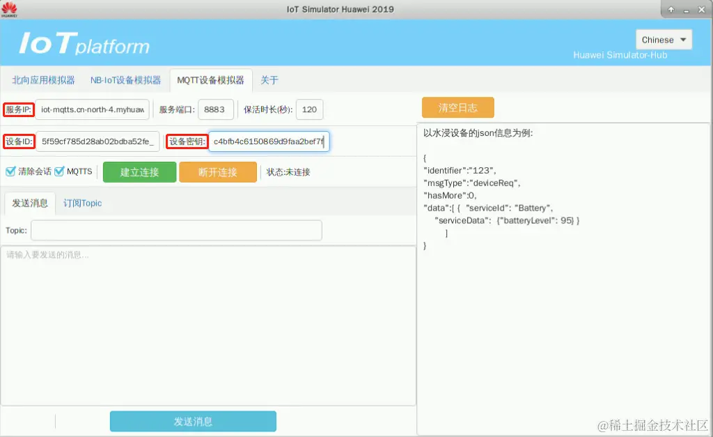Toggle the MQTTS checkbox
Screen dimensions: 713x437
pyautogui.click(x=59, y=171)
